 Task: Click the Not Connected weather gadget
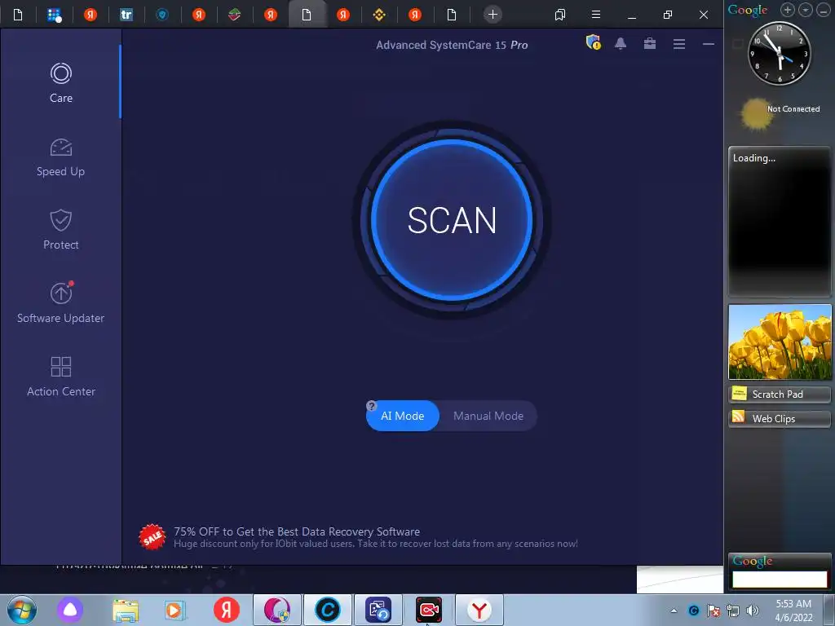(x=780, y=113)
